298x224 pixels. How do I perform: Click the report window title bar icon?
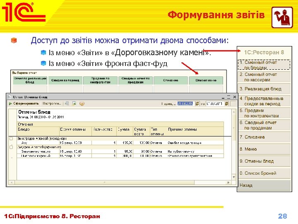pyautogui.click(x=9, y=97)
